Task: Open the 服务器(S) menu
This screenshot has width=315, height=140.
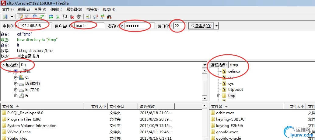Action: click(x=74, y=9)
